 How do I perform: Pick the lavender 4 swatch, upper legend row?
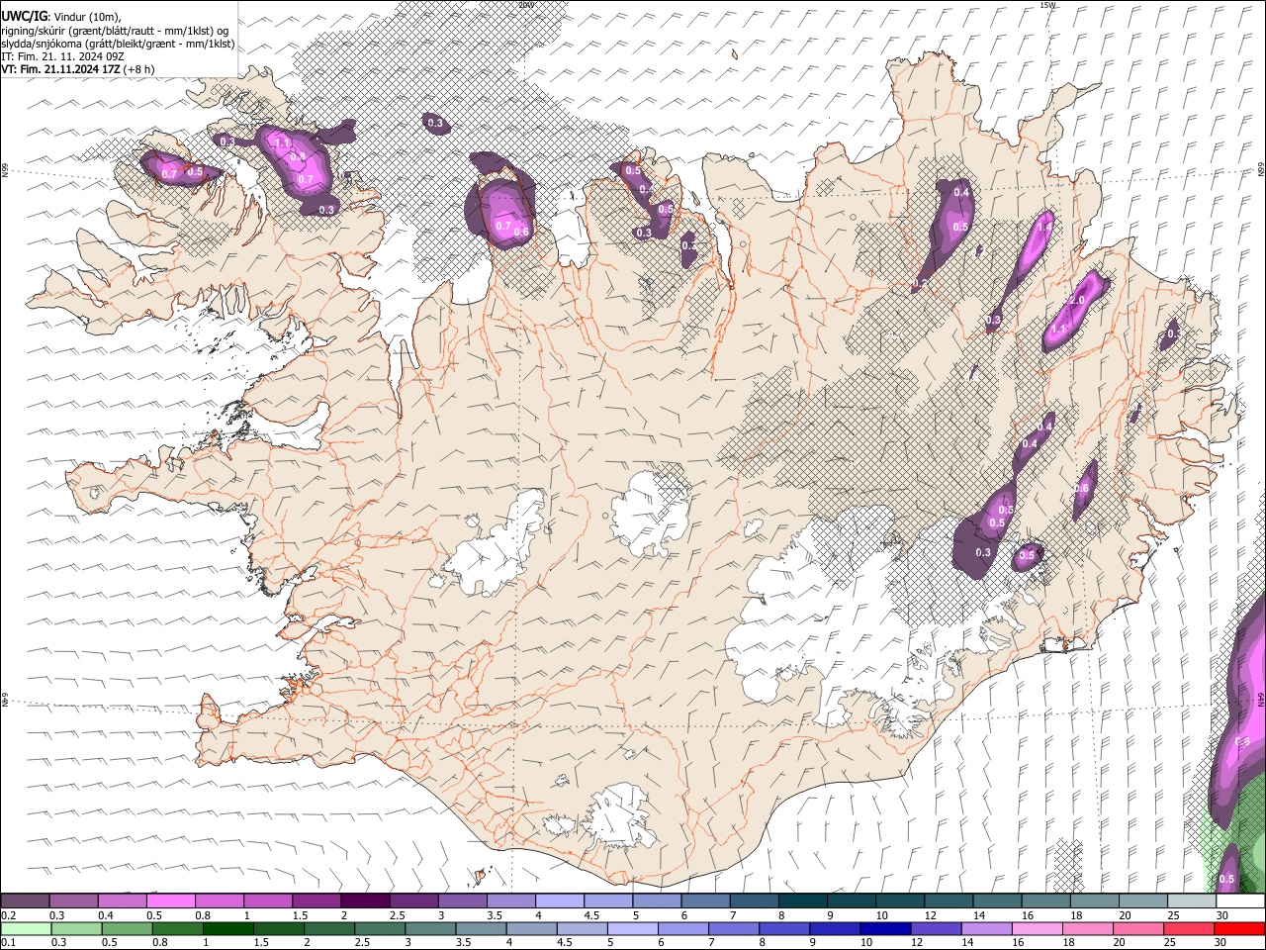(x=558, y=902)
